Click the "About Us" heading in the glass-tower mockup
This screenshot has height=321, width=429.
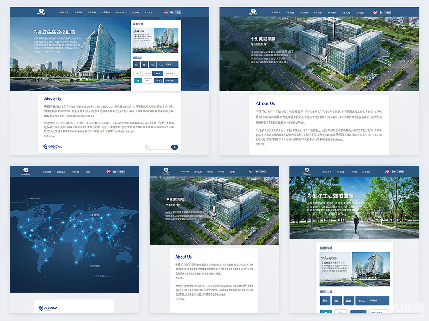click(x=52, y=99)
